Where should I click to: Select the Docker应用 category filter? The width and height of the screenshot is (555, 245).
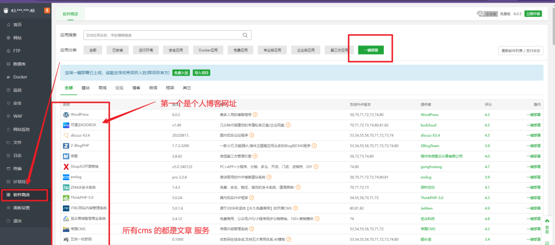point(208,50)
